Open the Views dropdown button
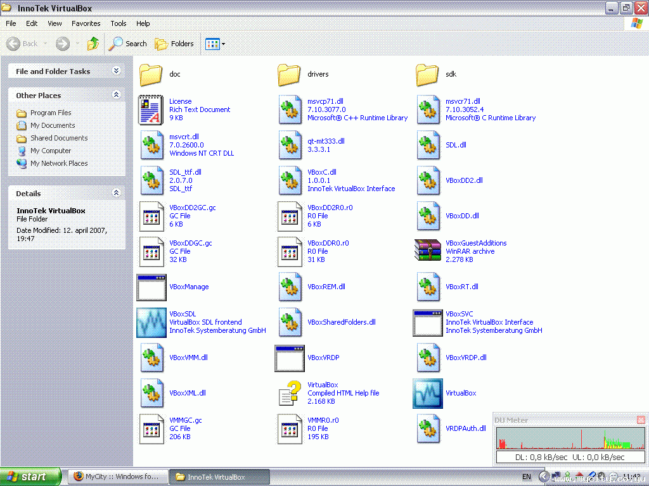Image resolution: width=649 pixels, height=486 pixels. coord(215,44)
